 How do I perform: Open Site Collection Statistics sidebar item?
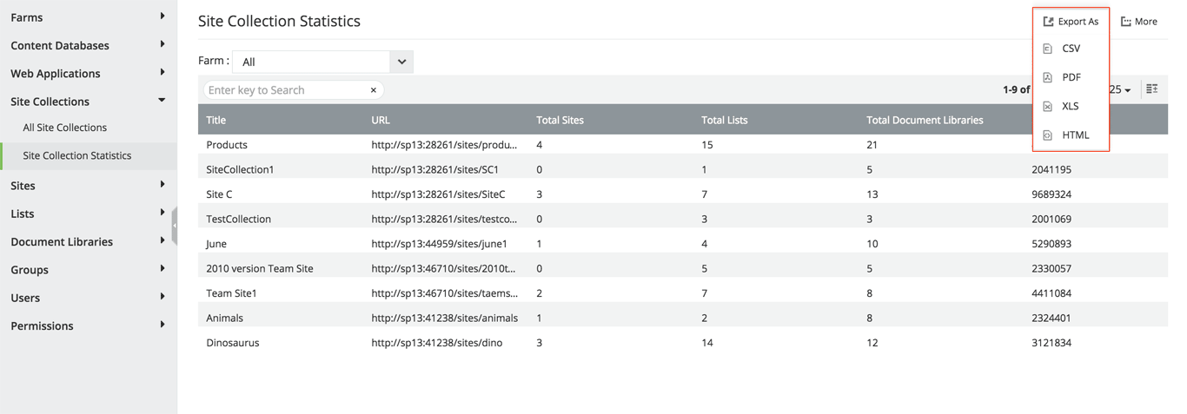click(77, 155)
